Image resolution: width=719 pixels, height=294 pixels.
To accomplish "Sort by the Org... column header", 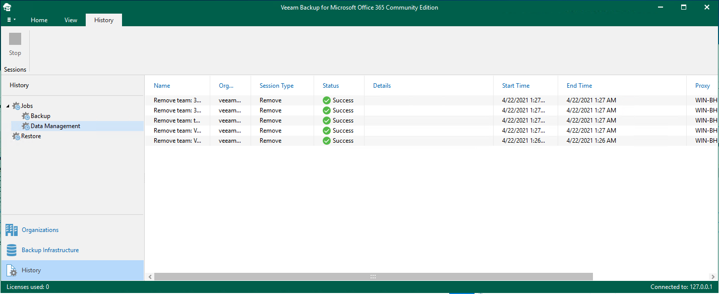I will pos(226,86).
